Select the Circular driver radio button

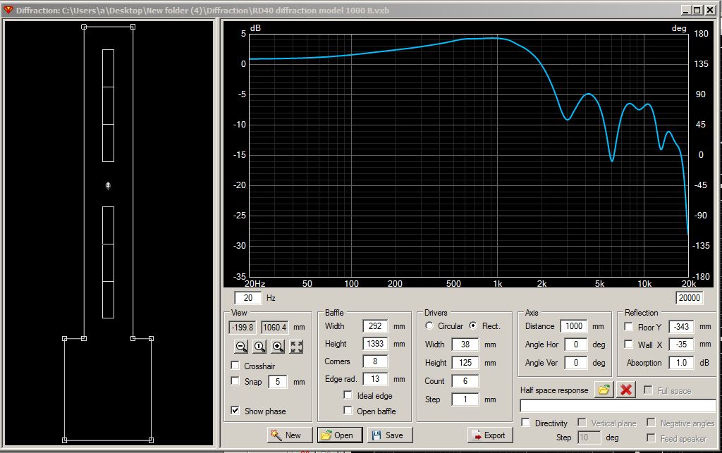click(429, 326)
